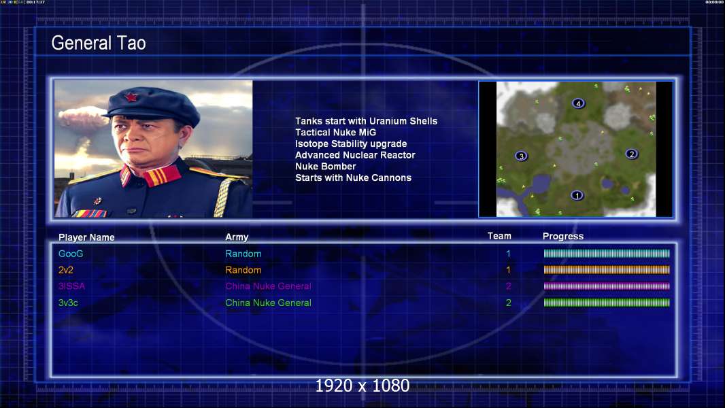Click China Nuke General for 3v3c

268,303
